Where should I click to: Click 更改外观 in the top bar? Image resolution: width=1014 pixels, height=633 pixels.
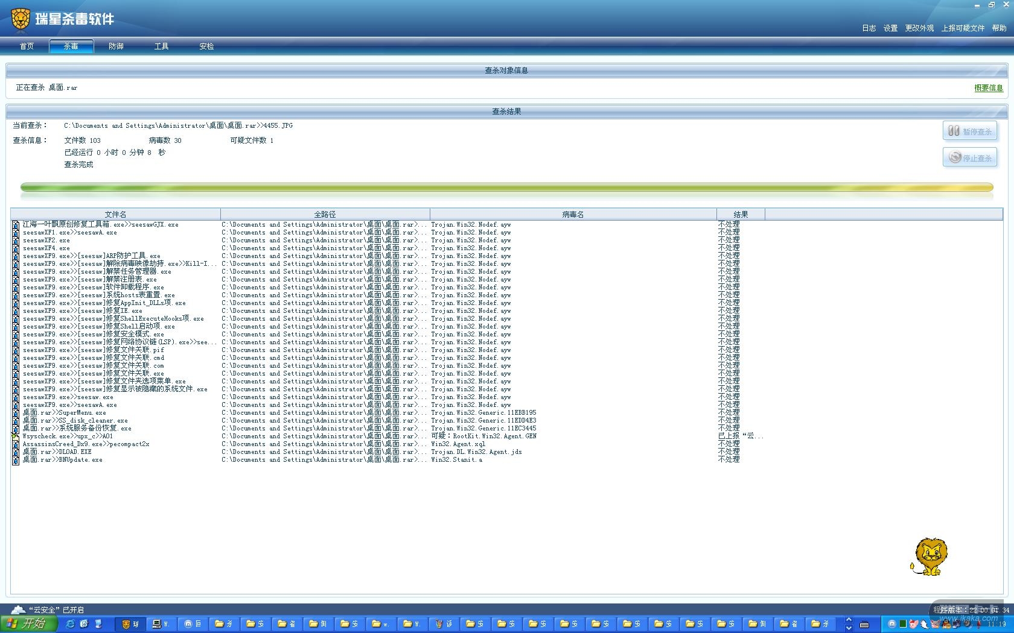(x=919, y=28)
